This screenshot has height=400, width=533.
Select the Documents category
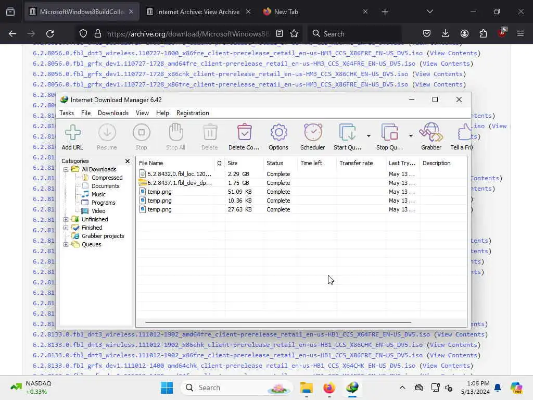[105, 186]
